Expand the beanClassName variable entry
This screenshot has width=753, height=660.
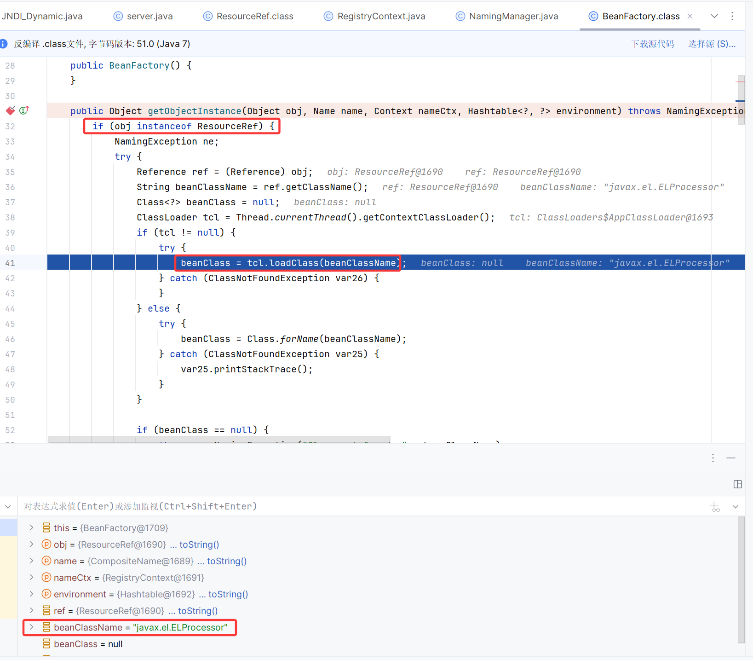pyautogui.click(x=31, y=627)
